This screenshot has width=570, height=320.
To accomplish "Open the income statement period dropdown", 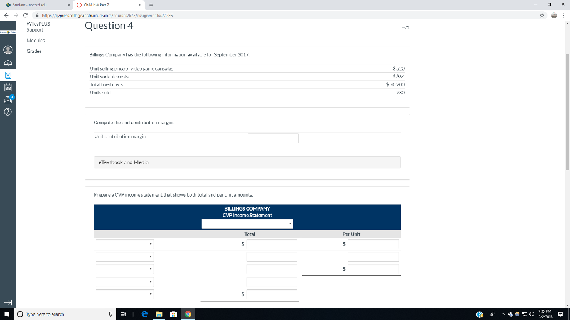I will 247,224.
